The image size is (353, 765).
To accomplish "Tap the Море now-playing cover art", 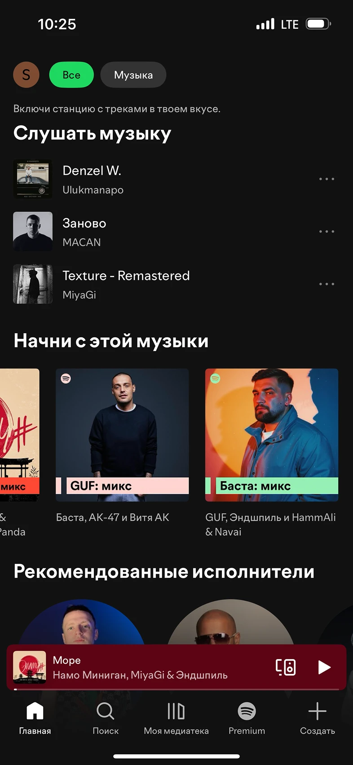I will point(30,667).
